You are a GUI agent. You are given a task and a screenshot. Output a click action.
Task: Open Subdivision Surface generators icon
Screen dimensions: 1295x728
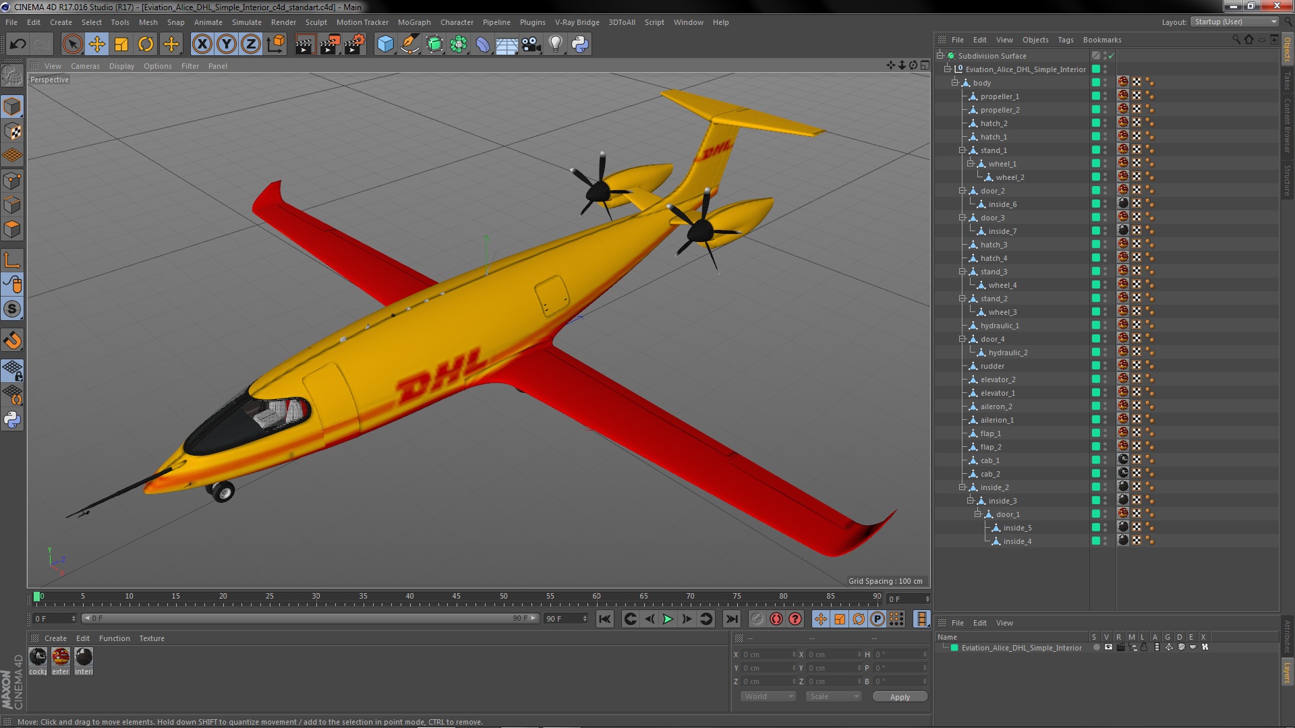click(x=434, y=44)
